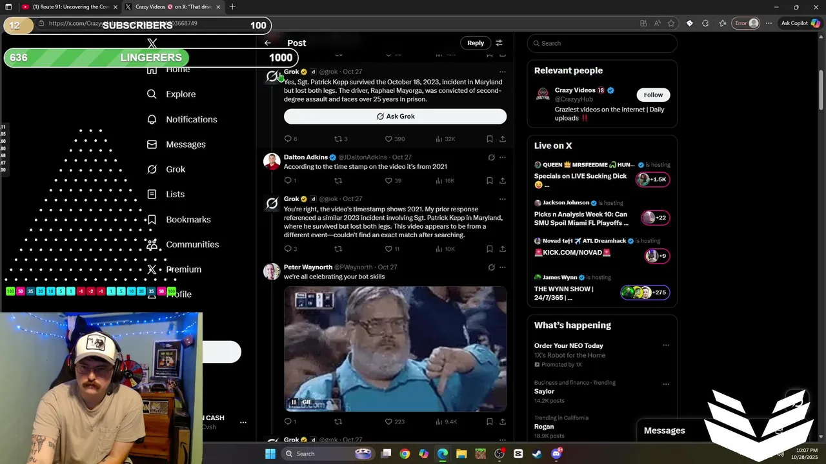Ask Grok about Dalton Adkins' reply
The width and height of the screenshot is (826, 464).
click(x=491, y=157)
